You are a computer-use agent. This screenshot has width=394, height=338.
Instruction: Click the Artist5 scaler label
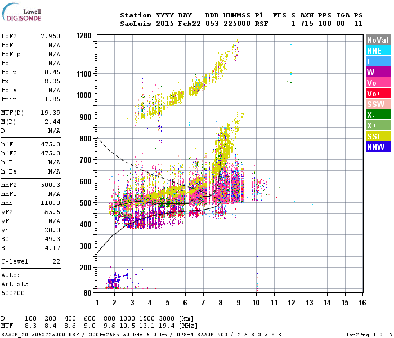click(15, 284)
